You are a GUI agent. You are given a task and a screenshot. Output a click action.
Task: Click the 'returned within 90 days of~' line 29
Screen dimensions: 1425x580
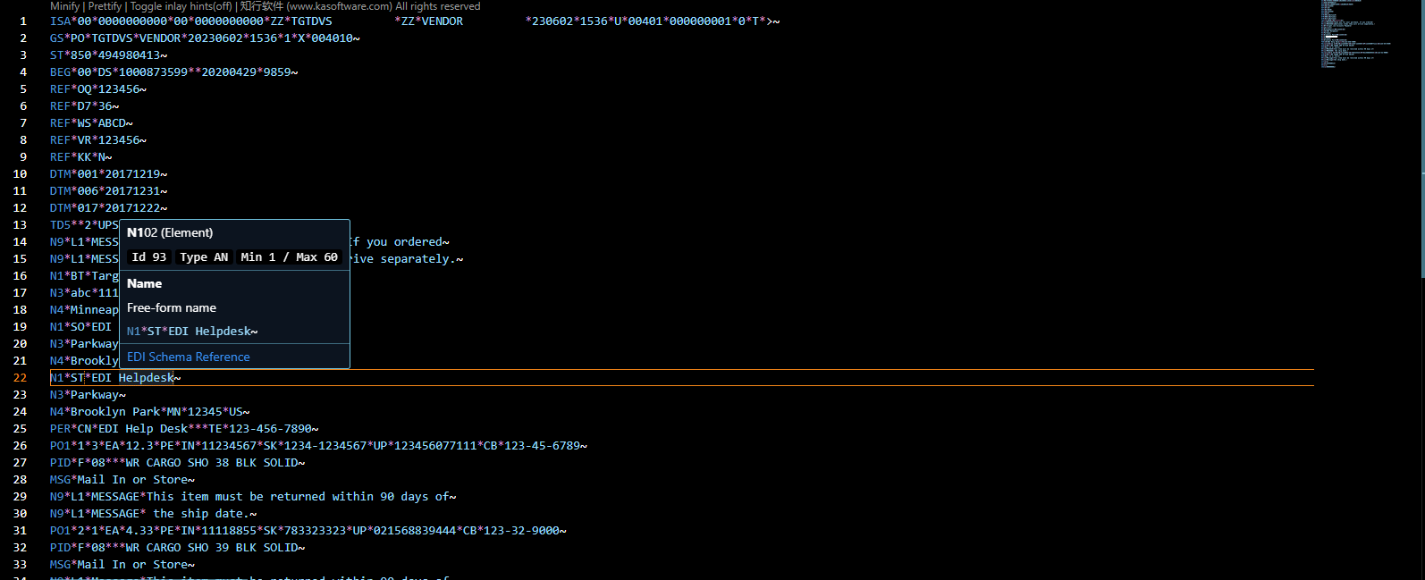tap(253, 496)
